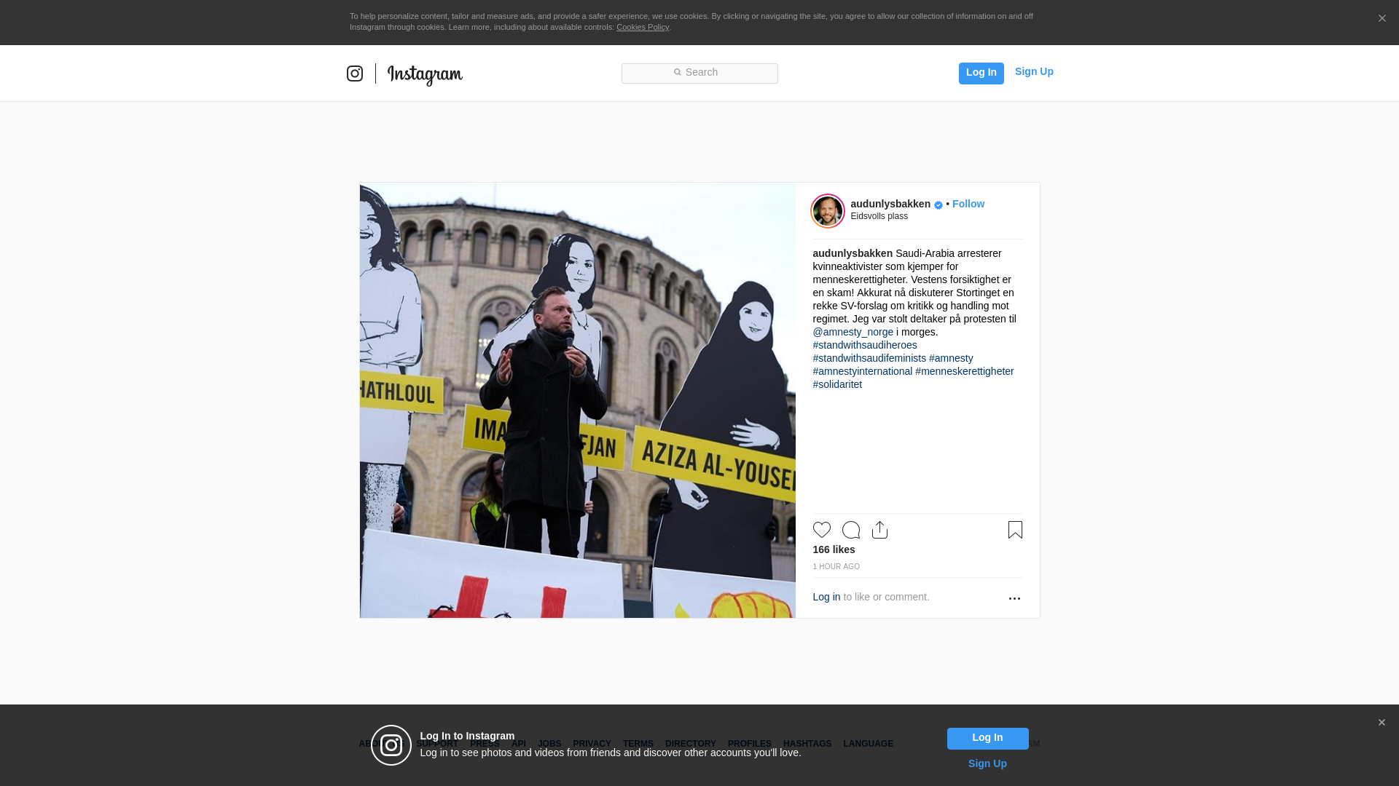Open comments via speech bubble icon

pos(850,530)
